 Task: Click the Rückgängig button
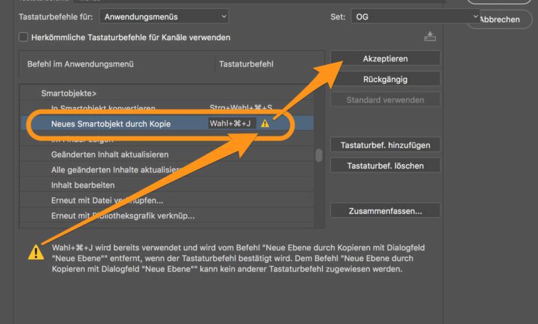[x=385, y=79]
